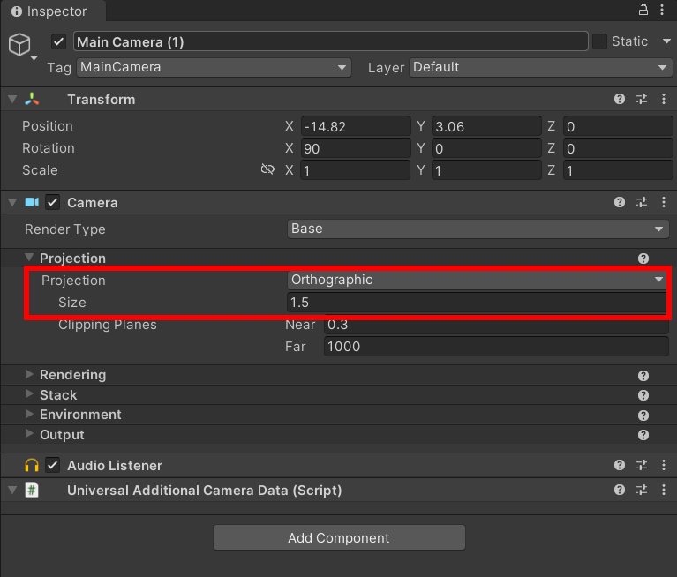The height and width of the screenshot is (577, 677).
Task: Toggle the GameObject active checkbox
Action: pyautogui.click(x=59, y=41)
